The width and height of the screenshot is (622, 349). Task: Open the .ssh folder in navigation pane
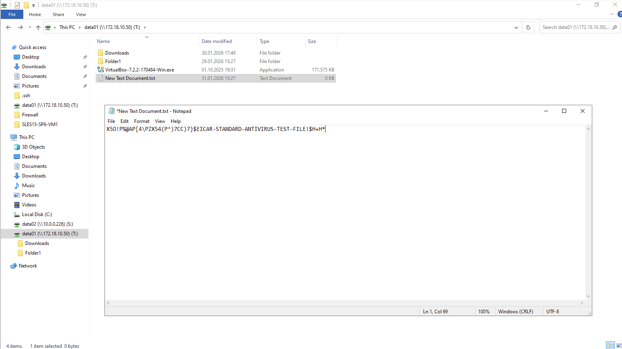pos(26,96)
